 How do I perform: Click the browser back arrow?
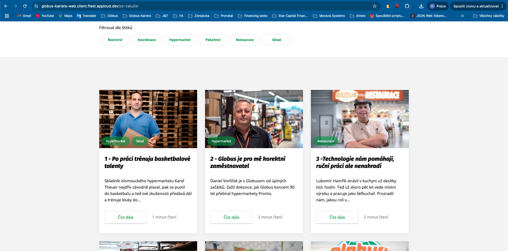(6, 6)
